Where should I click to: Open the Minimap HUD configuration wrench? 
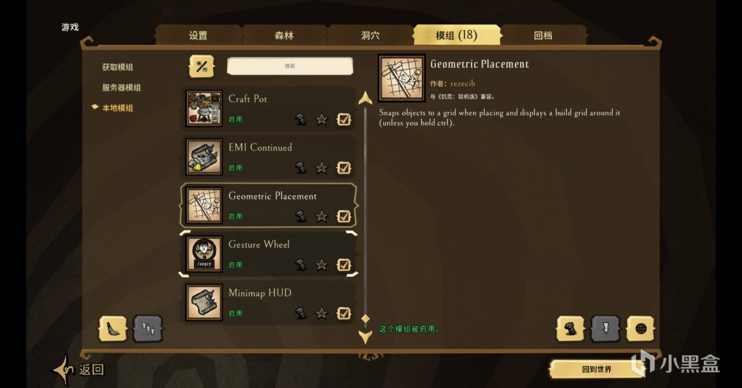300,313
